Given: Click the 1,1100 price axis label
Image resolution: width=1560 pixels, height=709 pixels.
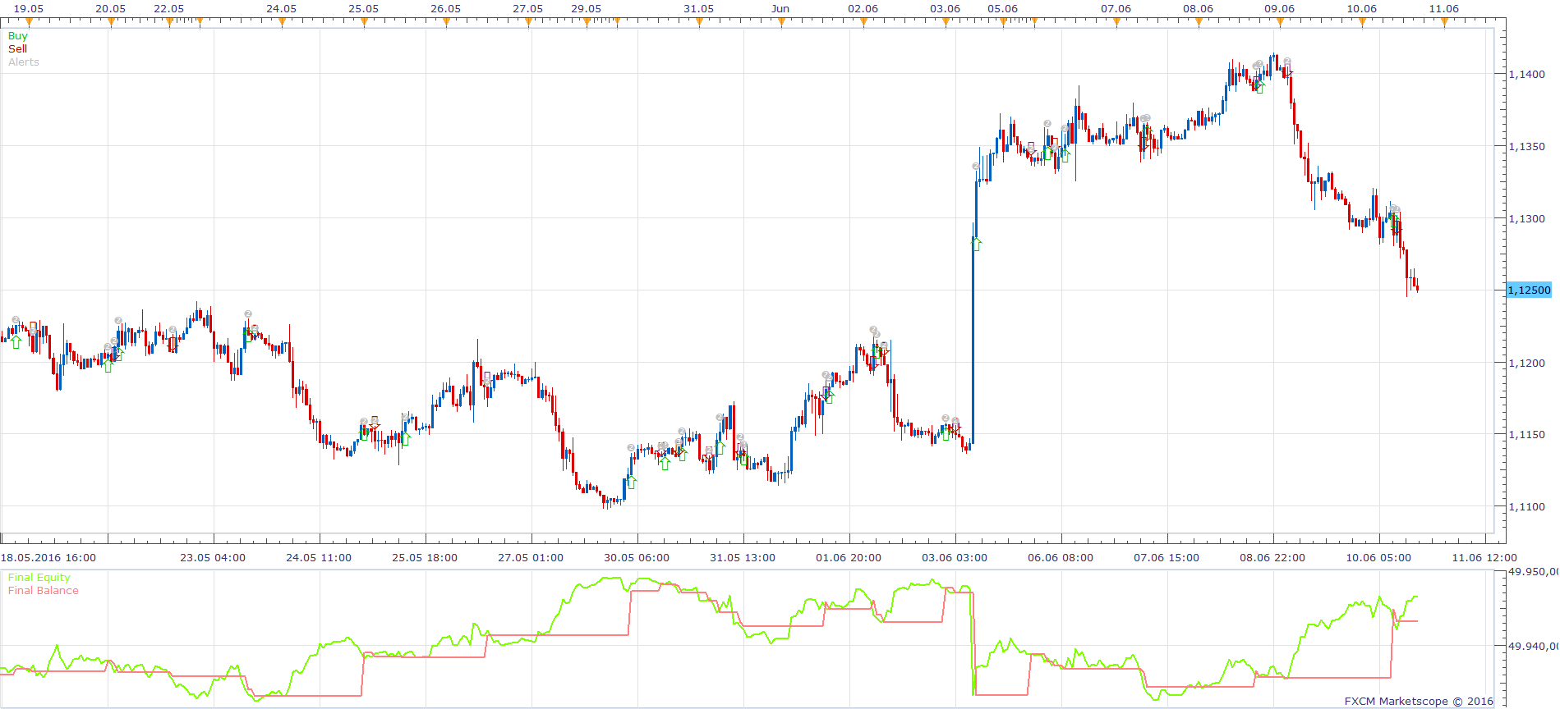Looking at the screenshot, I should click(x=1526, y=506).
